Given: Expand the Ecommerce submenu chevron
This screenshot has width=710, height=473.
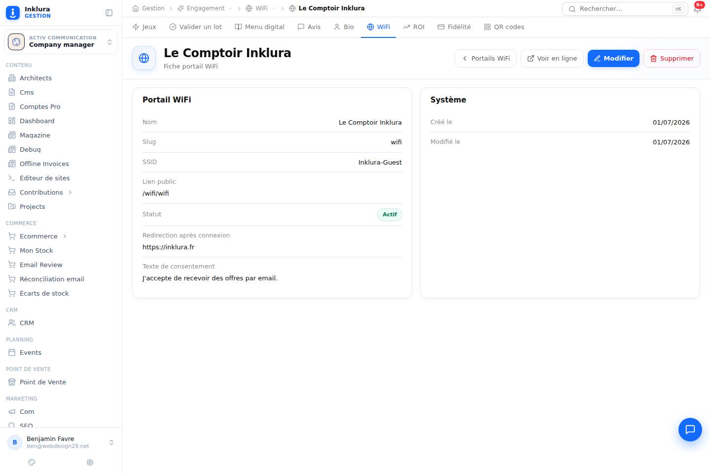Looking at the screenshot, I should [x=65, y=236].
